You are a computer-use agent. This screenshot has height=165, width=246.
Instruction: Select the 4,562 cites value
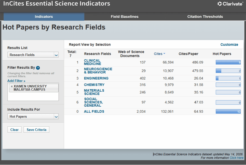[x=169, y=102]
